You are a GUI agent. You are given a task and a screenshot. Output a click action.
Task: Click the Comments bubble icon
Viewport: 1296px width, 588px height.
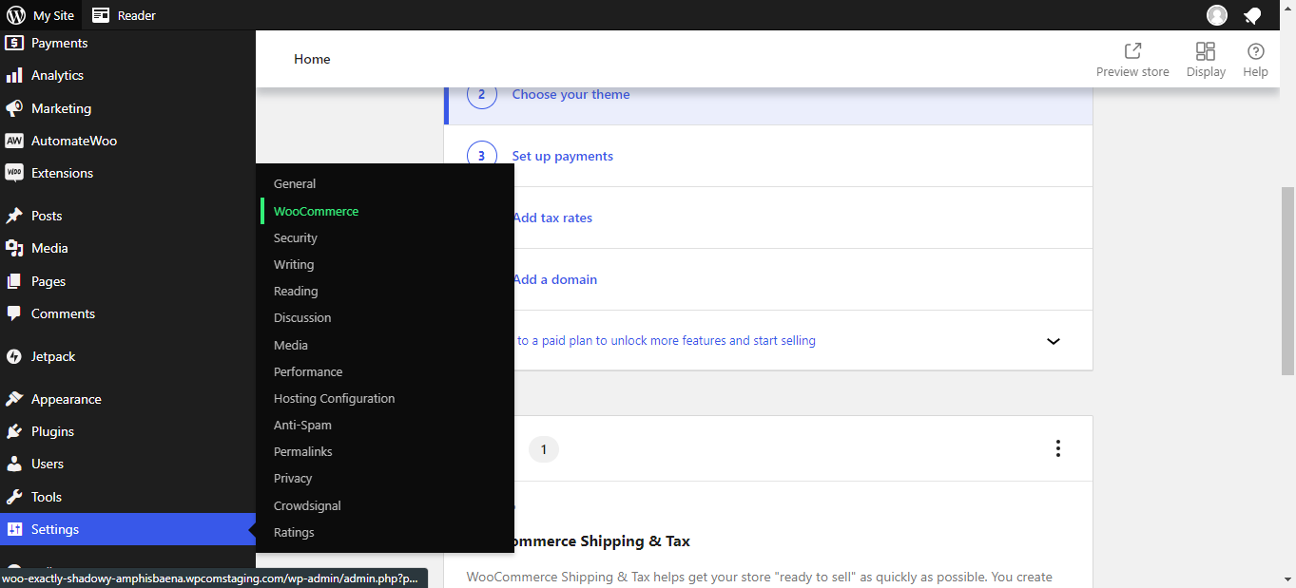click(x=14, y=313)
